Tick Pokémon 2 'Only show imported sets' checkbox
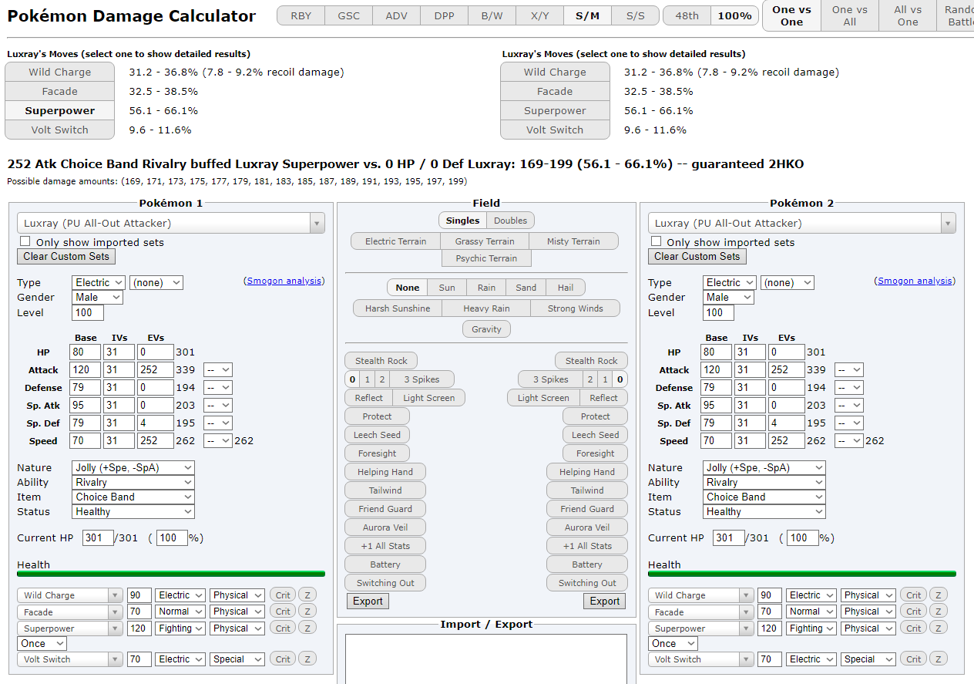The image size is (974, 684). (x=656, y=241)
